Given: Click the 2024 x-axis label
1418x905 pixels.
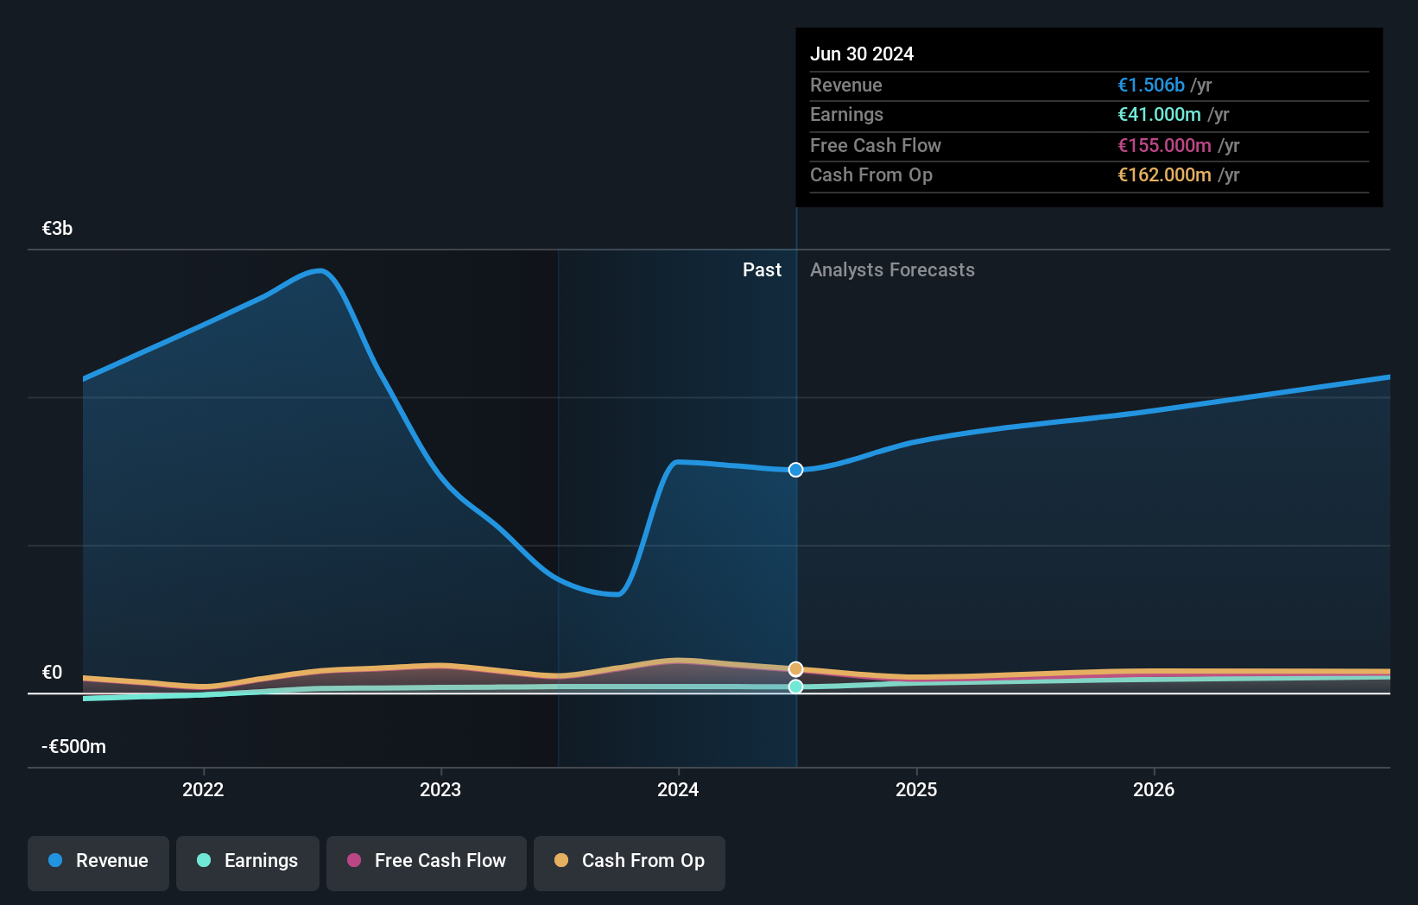Looking at the screenshot, I should click(678, 789).
